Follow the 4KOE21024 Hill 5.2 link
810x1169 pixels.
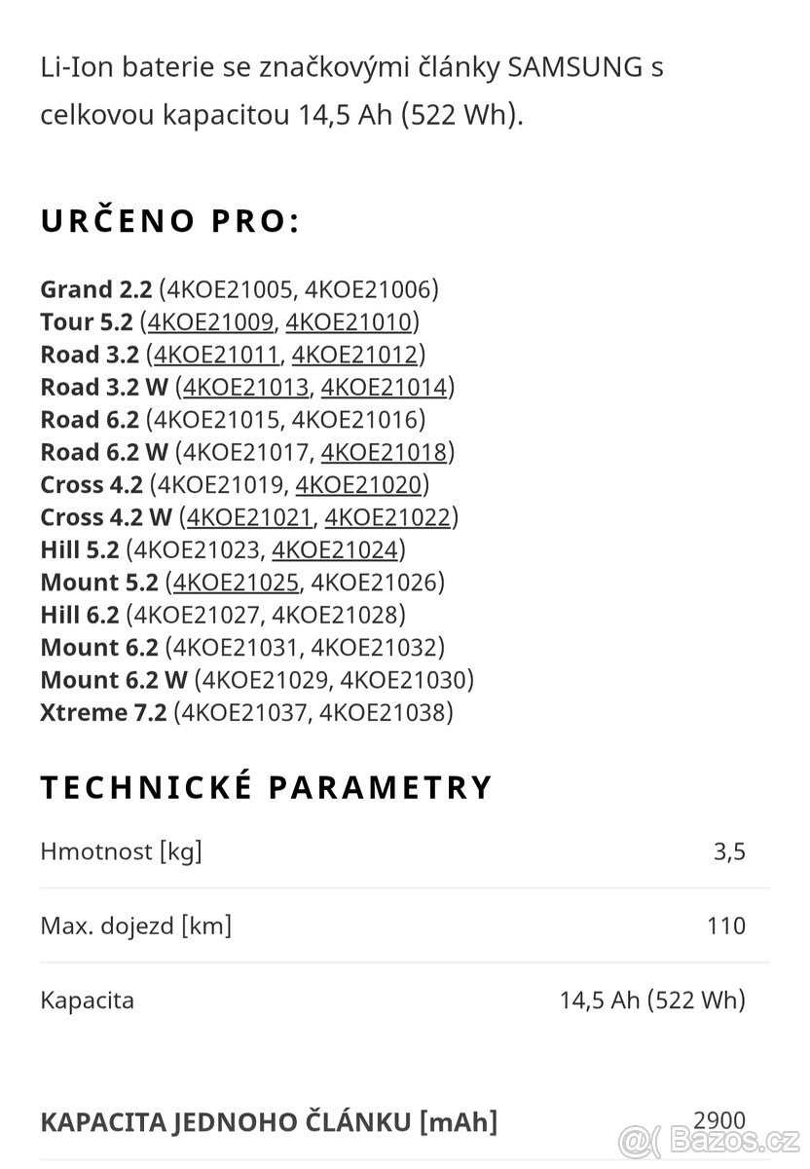click(335, 549)
